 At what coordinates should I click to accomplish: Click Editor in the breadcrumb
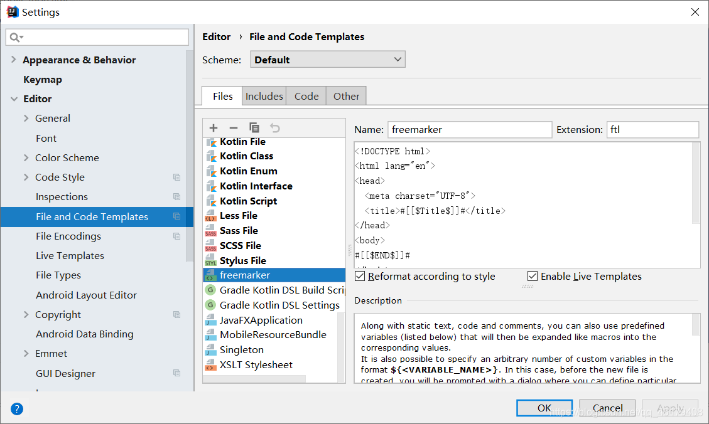[x=216, y=37]
